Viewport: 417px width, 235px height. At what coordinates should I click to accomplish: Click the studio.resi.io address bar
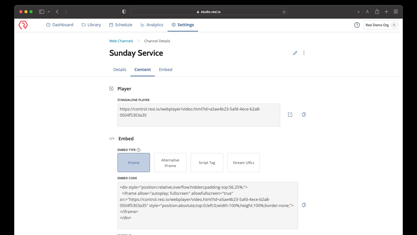pyautogui.click(x=208, y=12)
